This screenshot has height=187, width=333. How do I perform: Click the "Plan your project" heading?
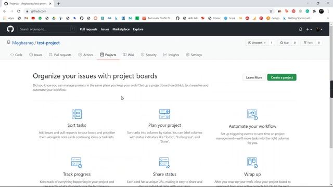(164, 125)
